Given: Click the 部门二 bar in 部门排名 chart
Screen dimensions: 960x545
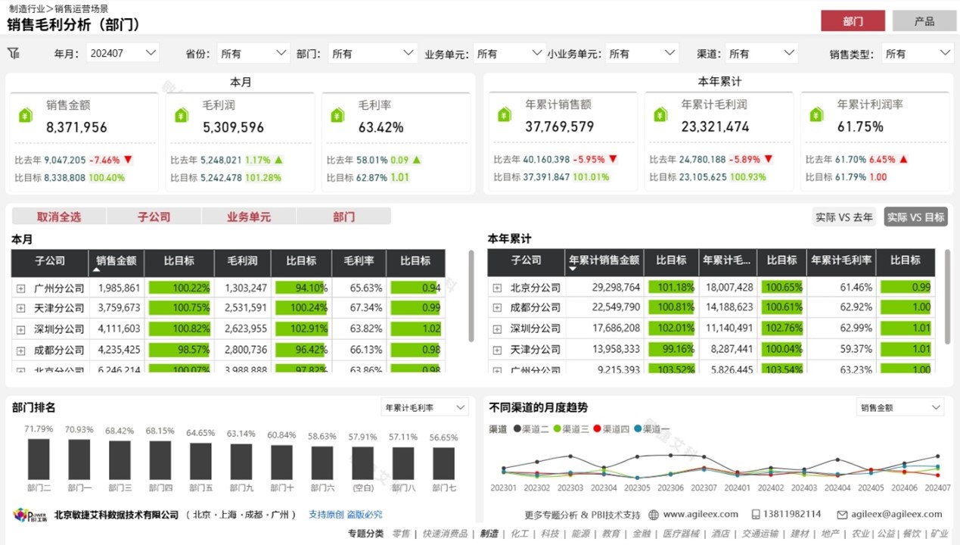Looking at the screenshot, I should click(x=39, y=459).
